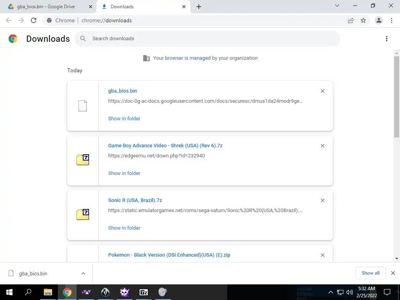Open Windows taskbar search
This screenshot has width=400, height=300.
click(x=28, y=292)
